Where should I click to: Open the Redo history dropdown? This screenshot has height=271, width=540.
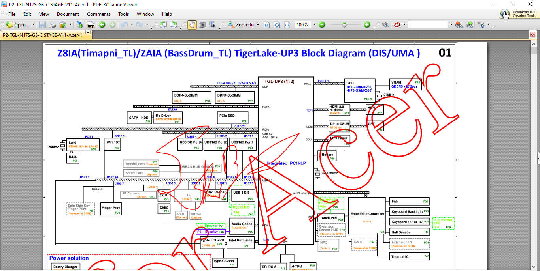146,25
